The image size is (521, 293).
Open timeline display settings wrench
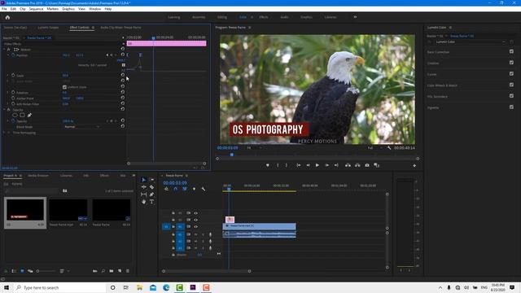pos(204,189)
